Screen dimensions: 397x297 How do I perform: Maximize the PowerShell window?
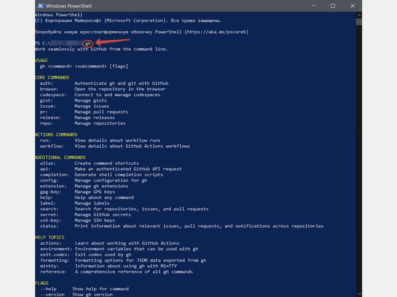[333, 6]
